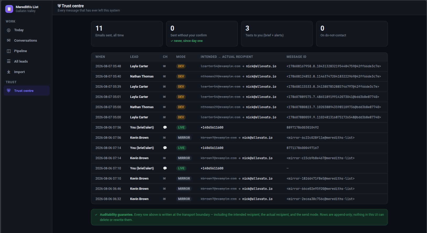Click checkmark icon in Auditability guarantee banner
This screenshot has width=427, height=233.
pos(96,215)
